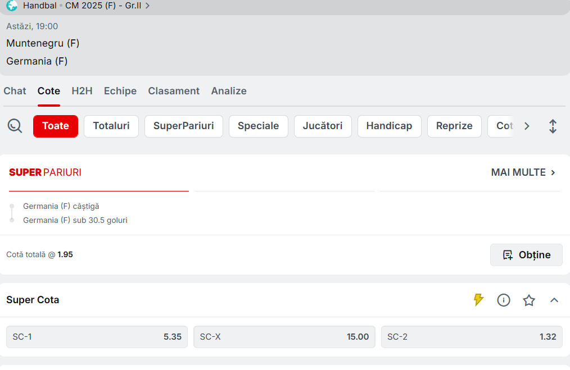Click the Super Cota lightning bolt icon
The width and height of the screenshot is (570, 370).
click(478, 300)
